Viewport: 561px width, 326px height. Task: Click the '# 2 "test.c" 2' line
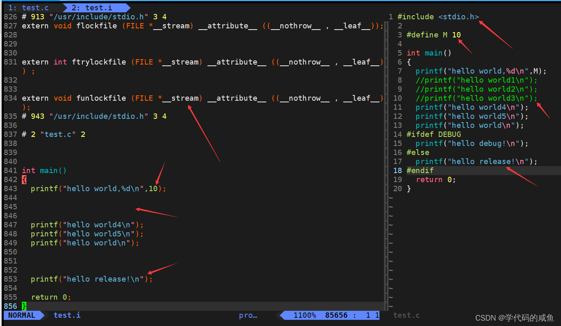click(54, 134)
